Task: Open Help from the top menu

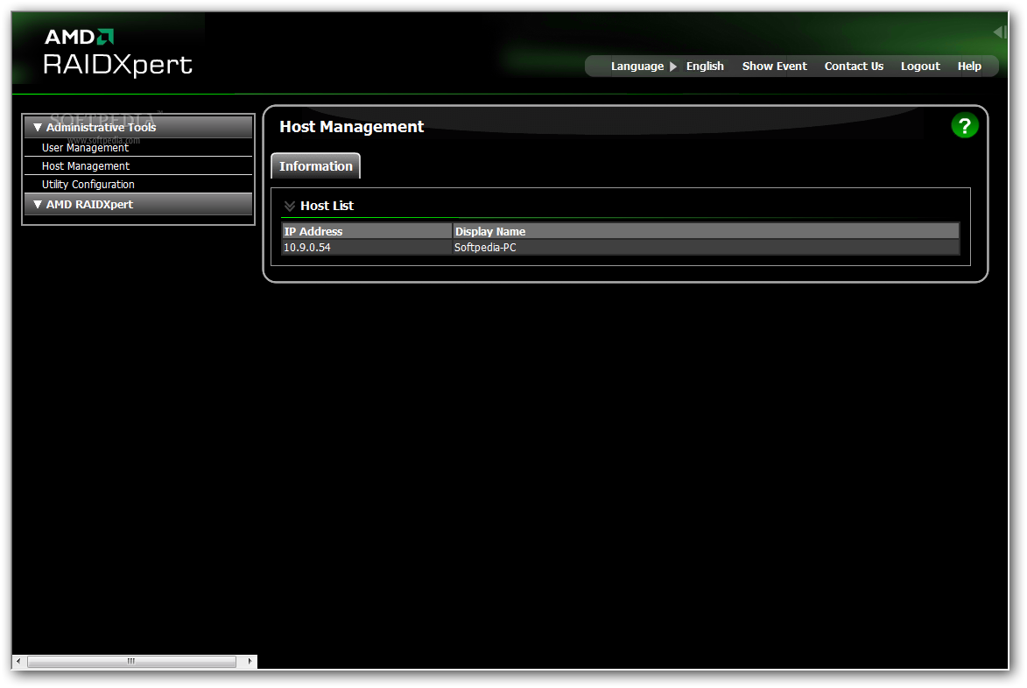Action: [x=969, y=67]
